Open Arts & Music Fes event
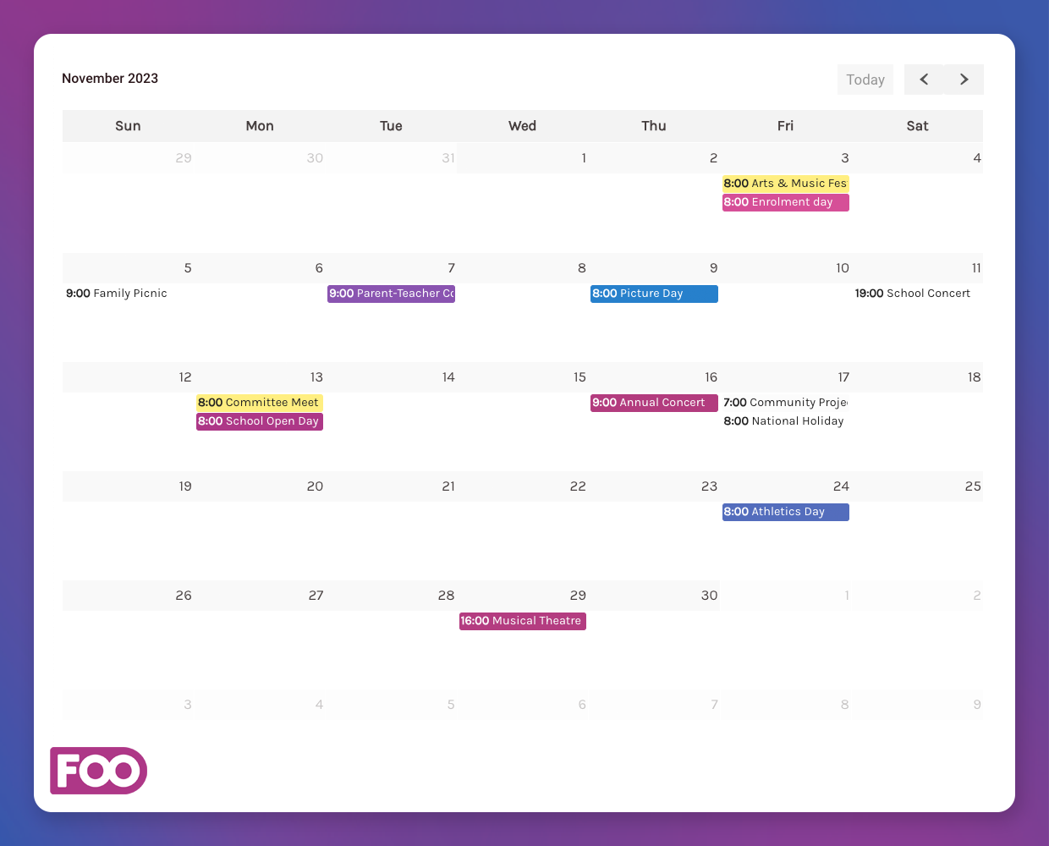This screenshot has width=1049, height=846. [786, 184]
